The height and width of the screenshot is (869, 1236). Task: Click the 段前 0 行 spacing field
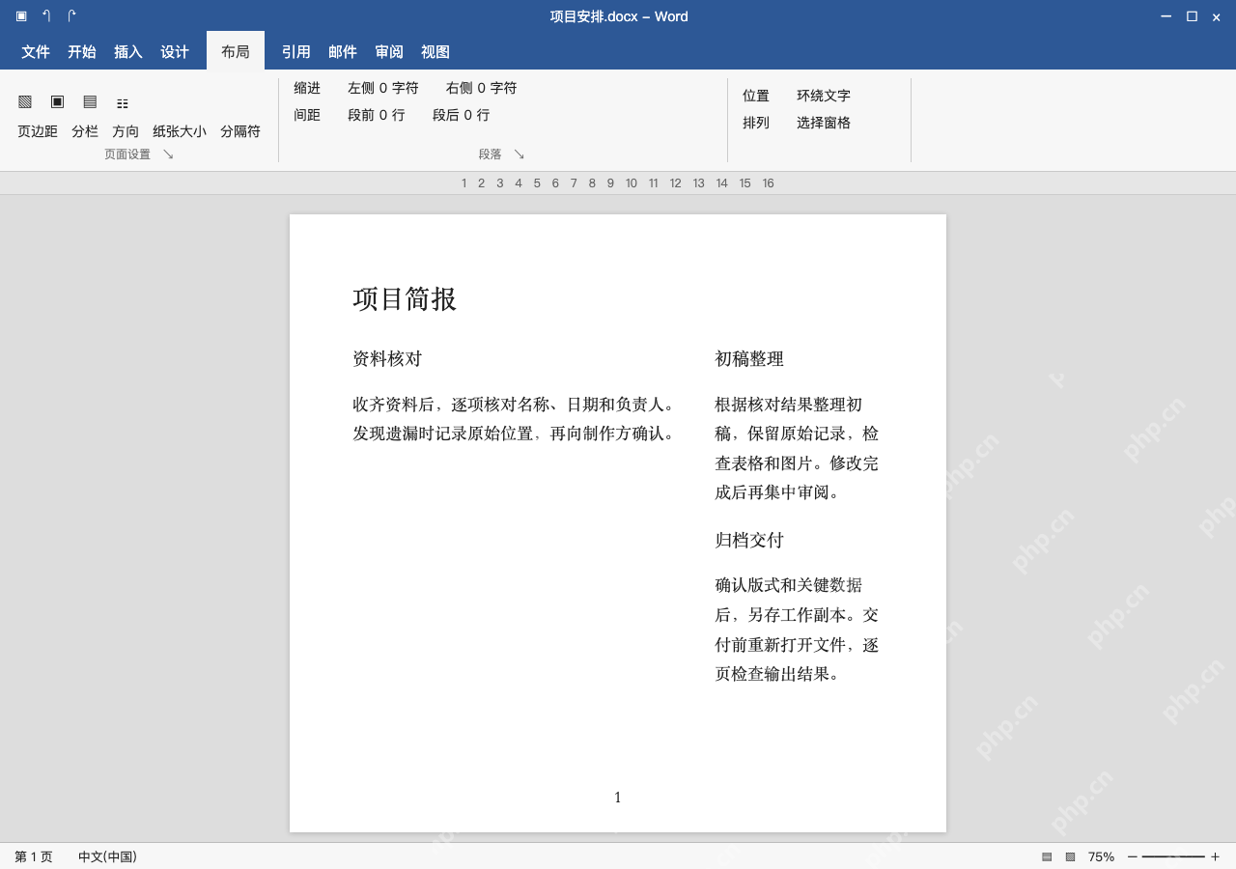click(x=377, y=115)
